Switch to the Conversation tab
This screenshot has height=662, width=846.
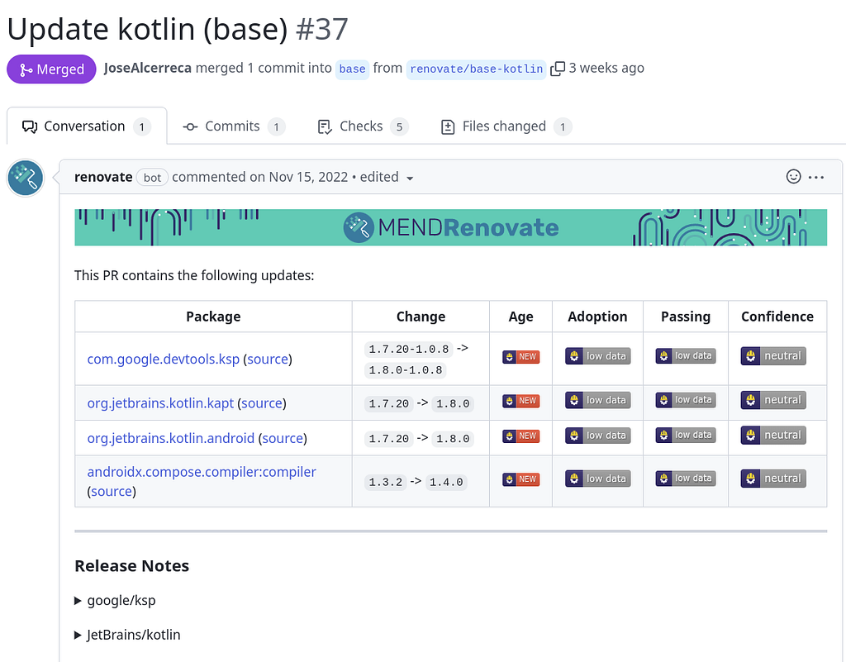point(87,126)
